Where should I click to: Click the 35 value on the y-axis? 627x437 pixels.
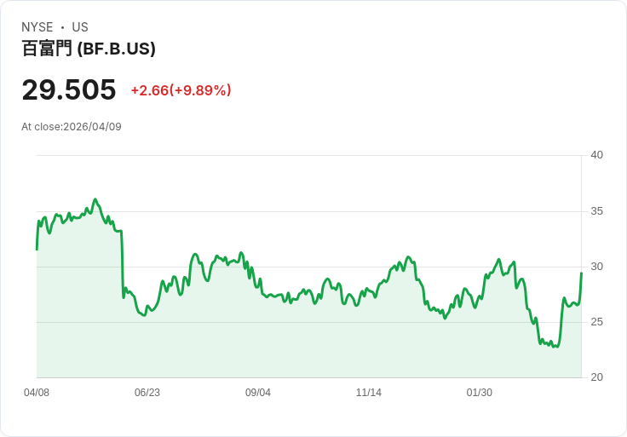(597, 211)
